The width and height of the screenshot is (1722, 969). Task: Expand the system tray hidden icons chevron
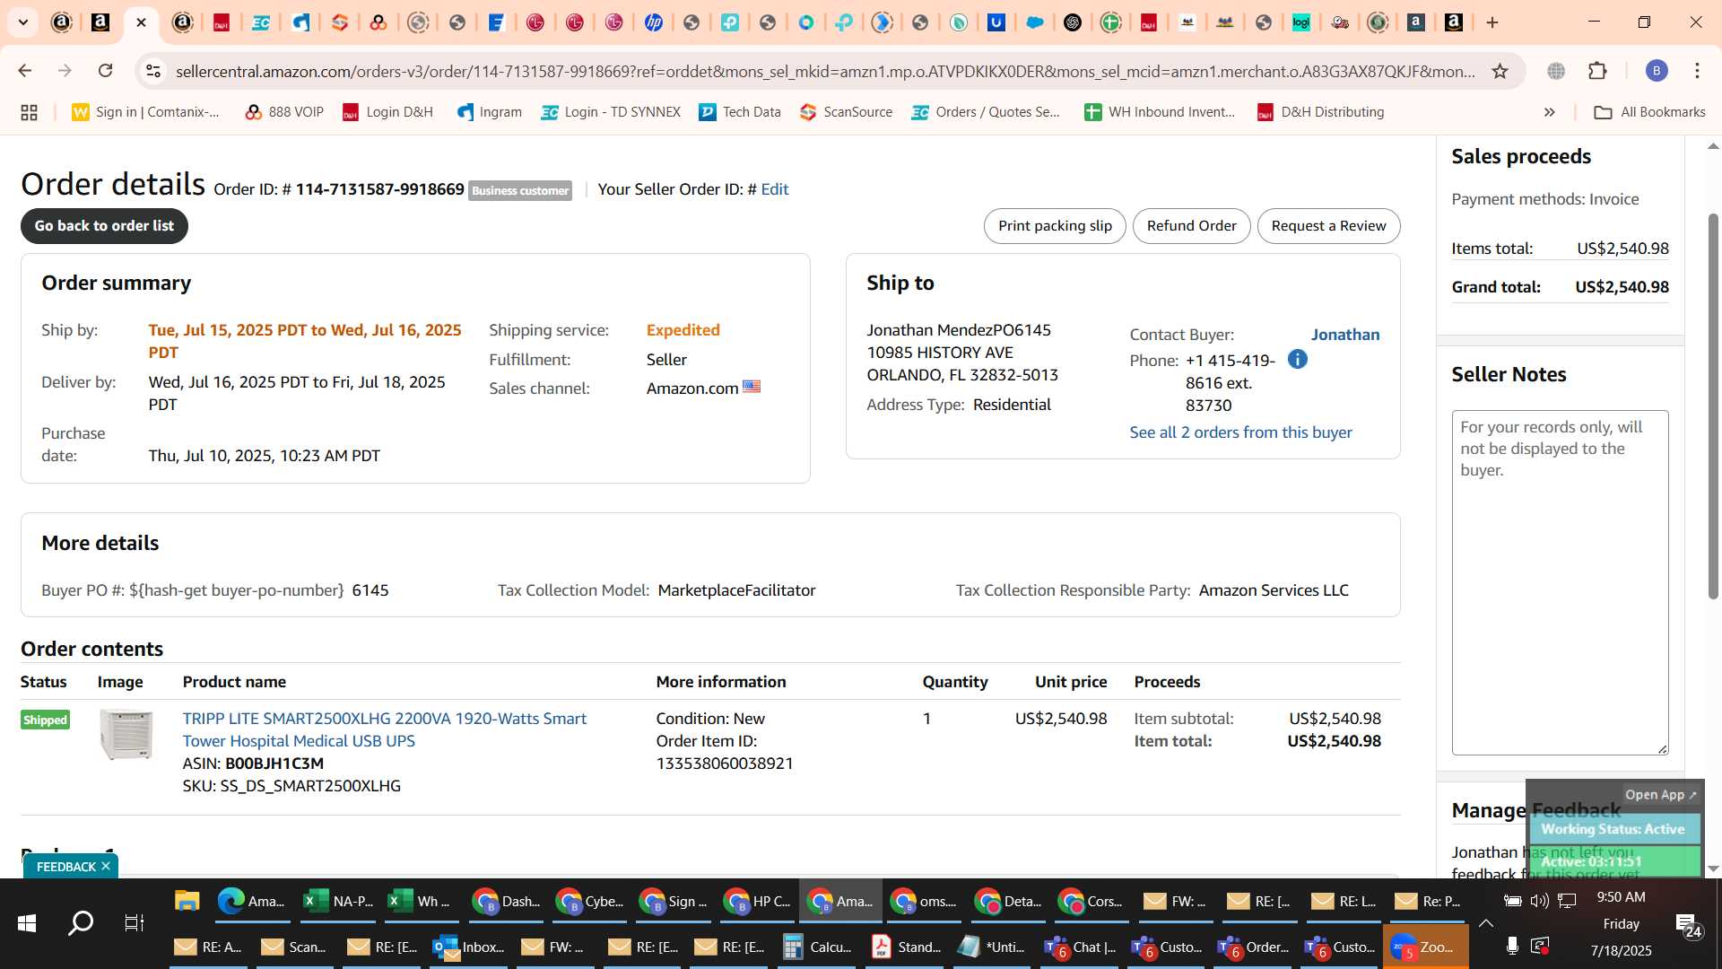point(1486,923)
